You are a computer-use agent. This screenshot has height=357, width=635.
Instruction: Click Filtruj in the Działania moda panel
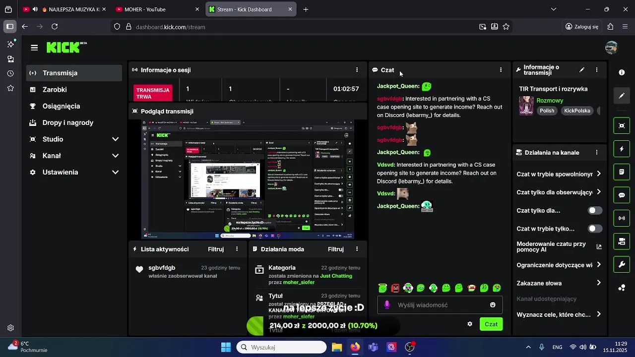(x=336, y=249)
